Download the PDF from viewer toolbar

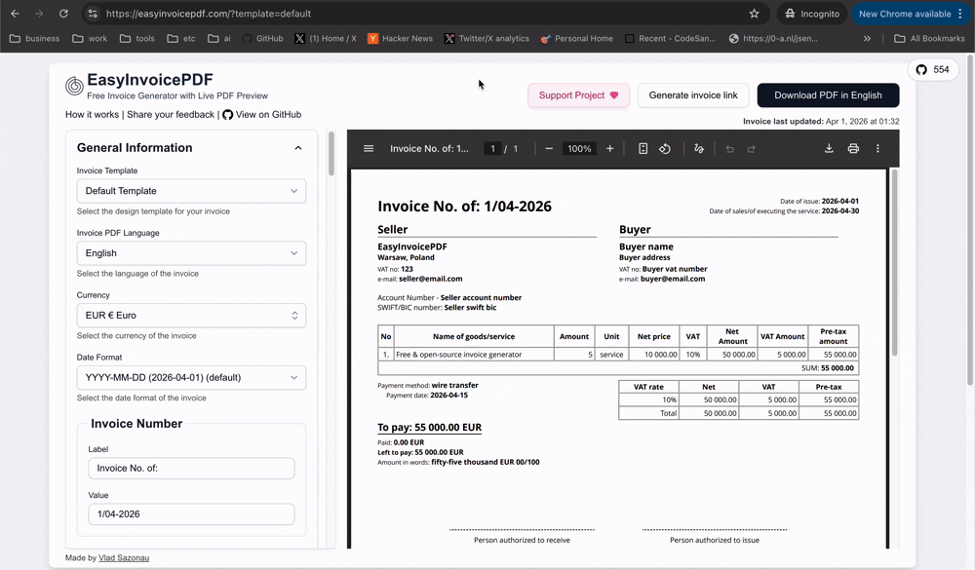click(x=829, y=148)
